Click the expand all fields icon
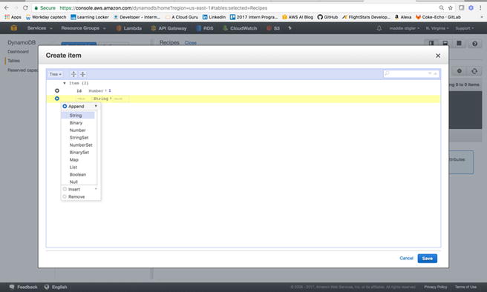 click(73, 74)
